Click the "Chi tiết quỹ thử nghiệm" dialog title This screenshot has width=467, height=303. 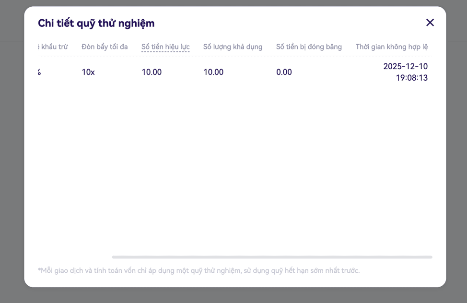[x=96, y=23]
